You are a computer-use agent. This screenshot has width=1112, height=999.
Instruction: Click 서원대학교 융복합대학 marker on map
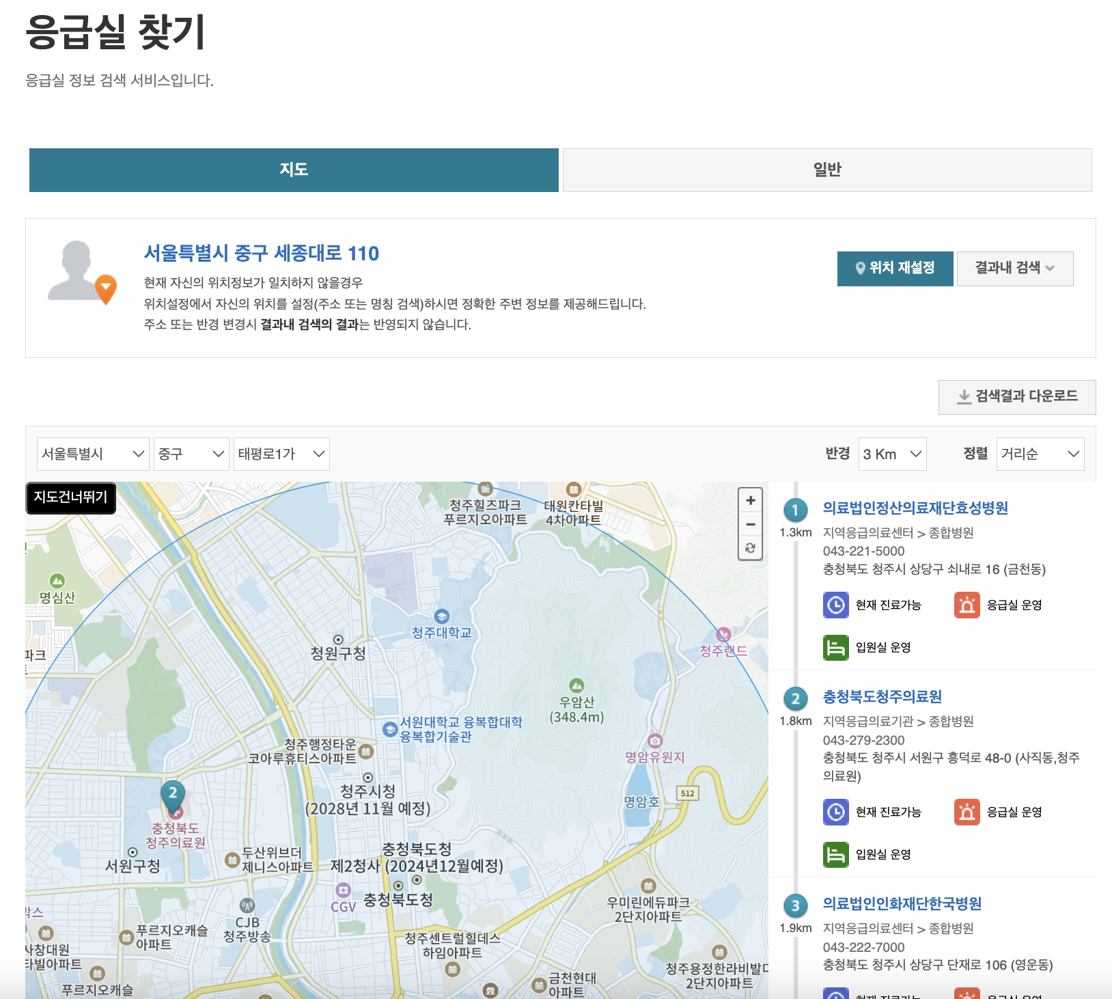click(390, 729)
